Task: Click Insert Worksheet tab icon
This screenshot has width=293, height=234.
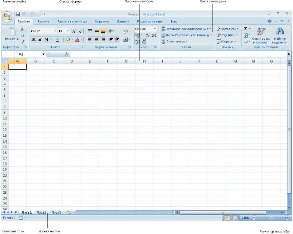Action: [x=69, y=212]
